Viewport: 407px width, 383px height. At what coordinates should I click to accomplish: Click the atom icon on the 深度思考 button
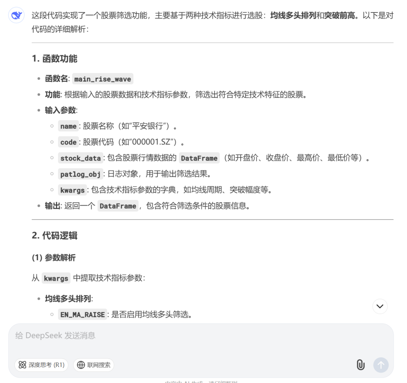click(23, 365)
